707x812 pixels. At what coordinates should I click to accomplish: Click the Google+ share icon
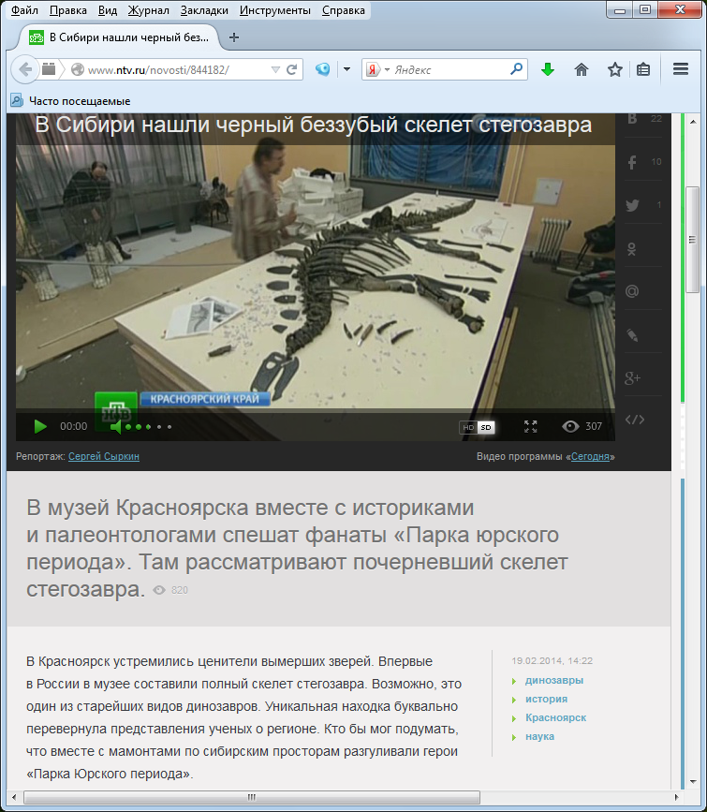[x=632, y=377]
